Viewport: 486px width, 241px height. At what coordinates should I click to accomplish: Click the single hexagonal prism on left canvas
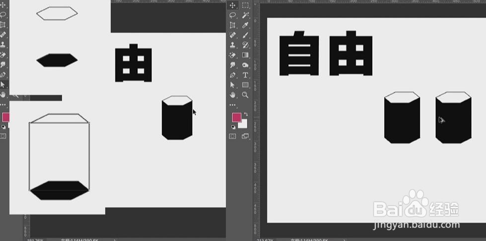177,118
